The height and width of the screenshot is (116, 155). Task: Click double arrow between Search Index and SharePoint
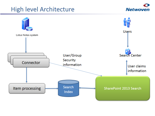click(87, 88)
